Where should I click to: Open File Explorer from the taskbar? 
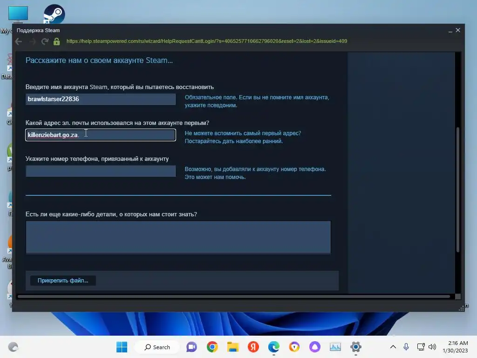point(233,347)
